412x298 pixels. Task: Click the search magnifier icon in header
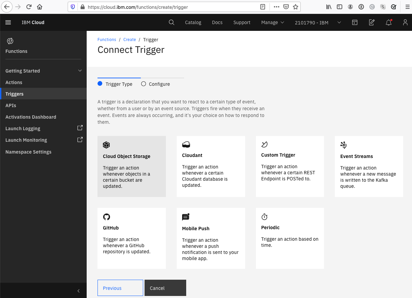click(172, 22)
